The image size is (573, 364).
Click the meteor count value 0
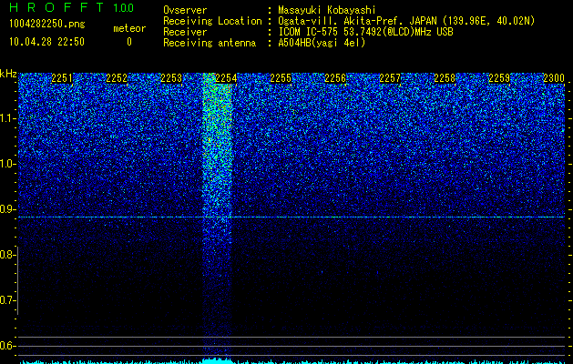(x=129, y=42)
